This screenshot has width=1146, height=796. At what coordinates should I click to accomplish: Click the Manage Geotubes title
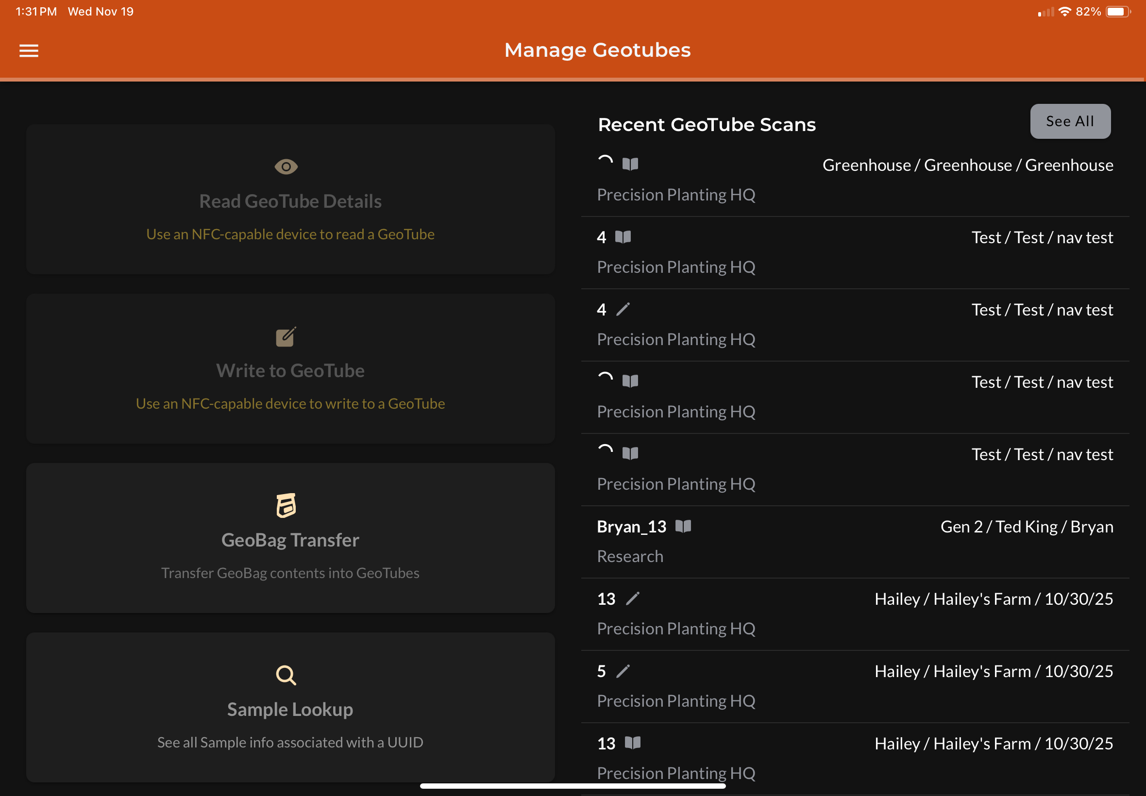[598, 50]
